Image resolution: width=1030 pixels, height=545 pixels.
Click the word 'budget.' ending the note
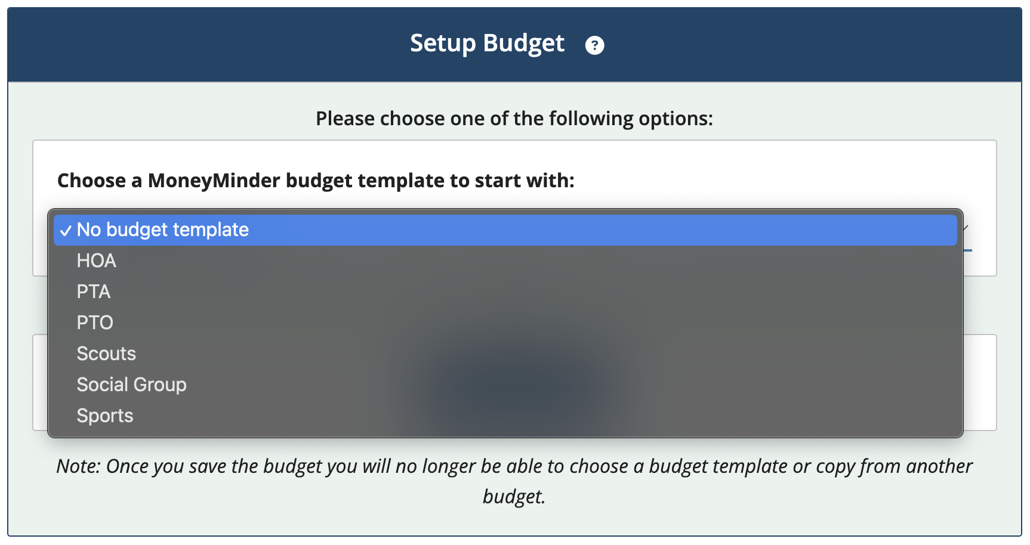(514, 497)
